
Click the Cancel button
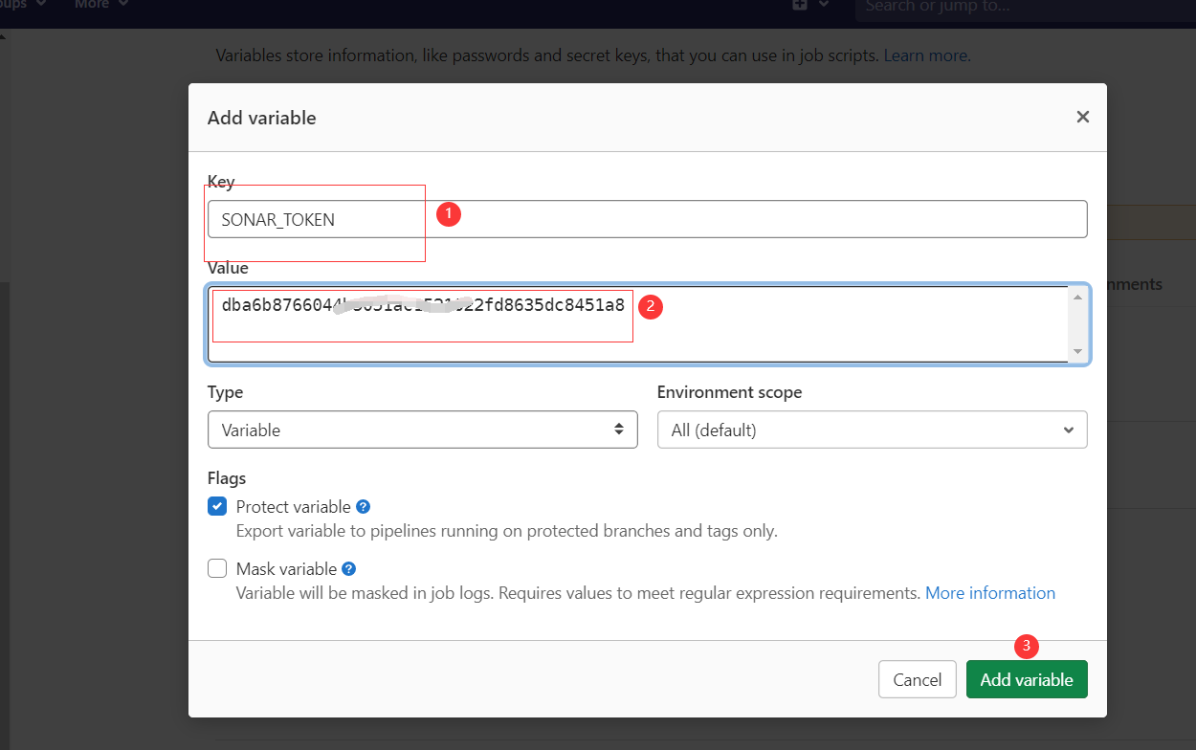click(917, 679)
